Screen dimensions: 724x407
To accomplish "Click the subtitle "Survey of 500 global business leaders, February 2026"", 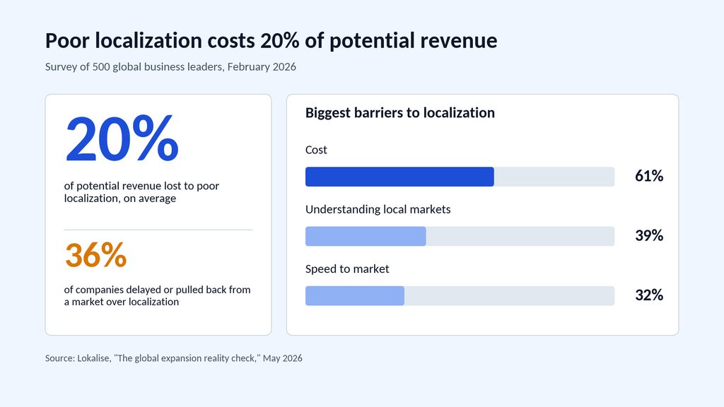I will point(170,67).
